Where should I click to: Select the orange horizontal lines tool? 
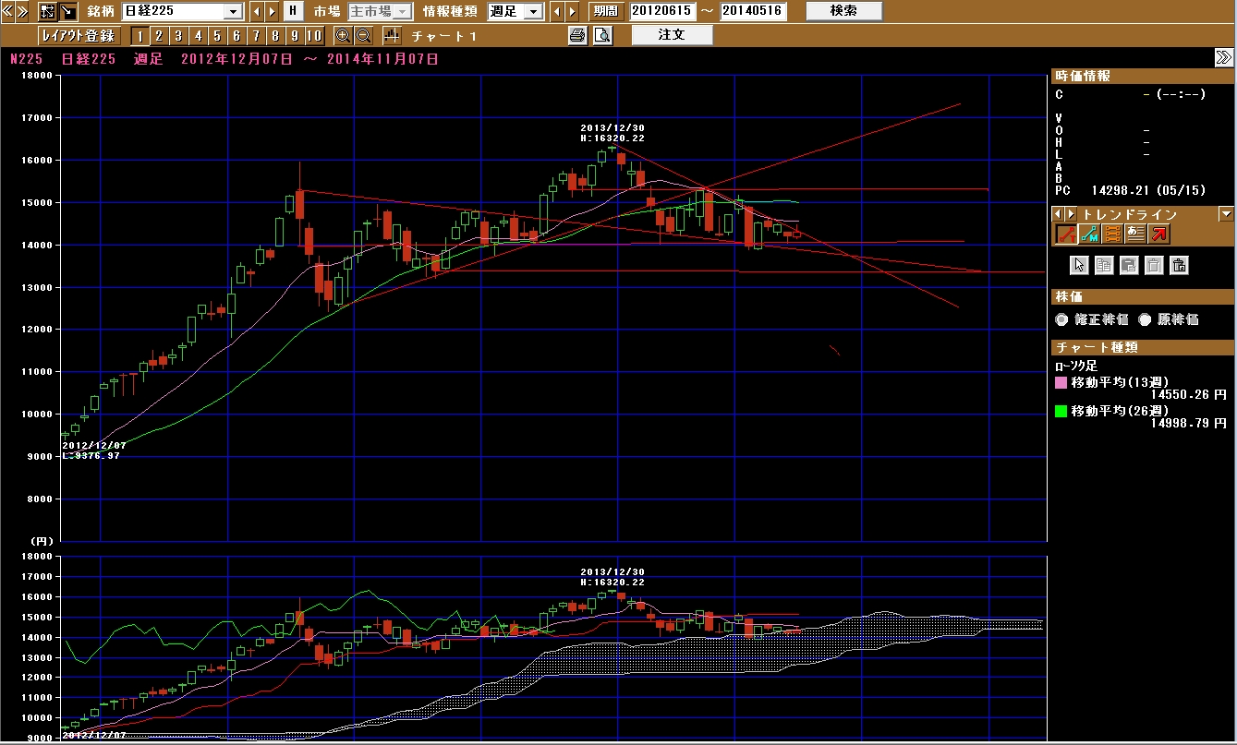point(1113,234)
